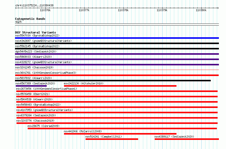The image size is (226, 149).
Task: Open esv2673454 (1000GenomesConsortiumPhase1) label
Action: coord(46,89)
